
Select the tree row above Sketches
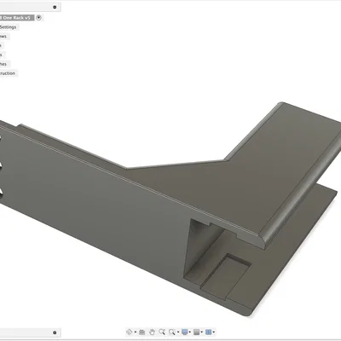click(x=2, y=55)
